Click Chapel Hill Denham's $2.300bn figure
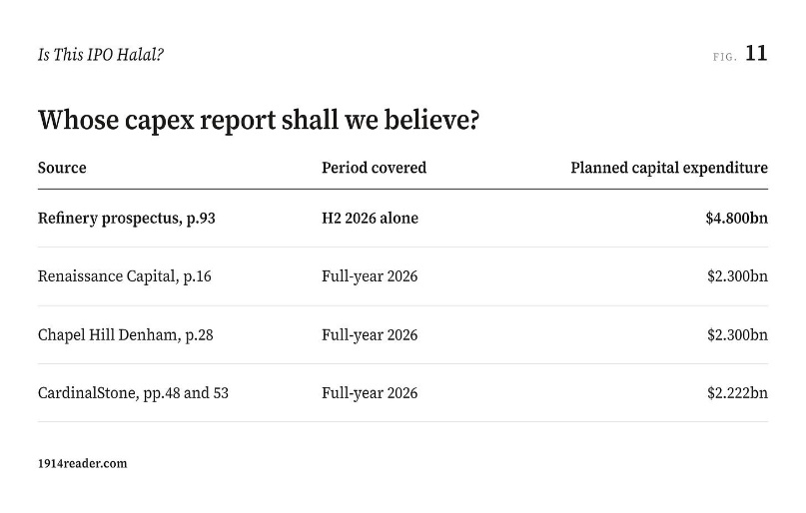 point(737,334)
